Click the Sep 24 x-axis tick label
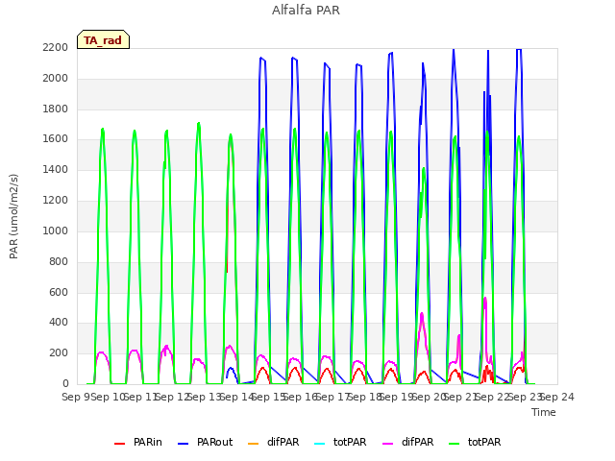 point(557,397)
